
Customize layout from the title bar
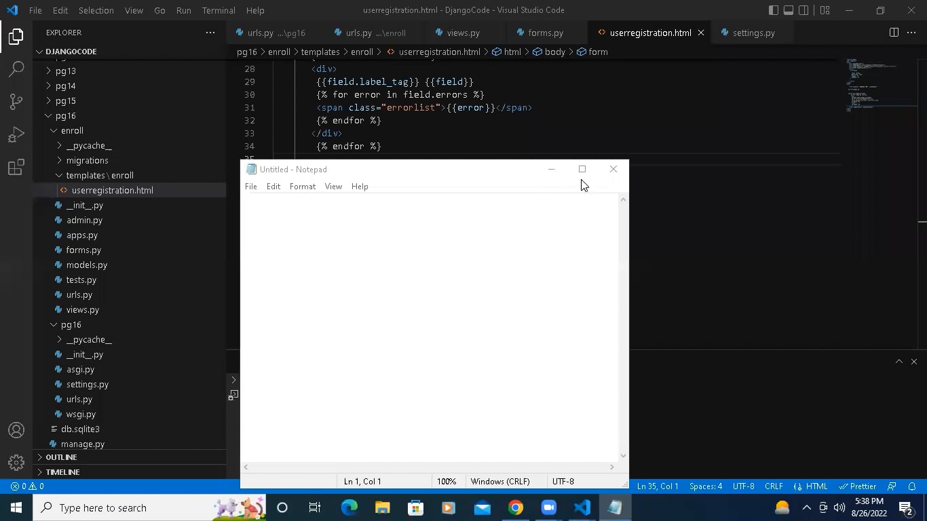[825, 10]
